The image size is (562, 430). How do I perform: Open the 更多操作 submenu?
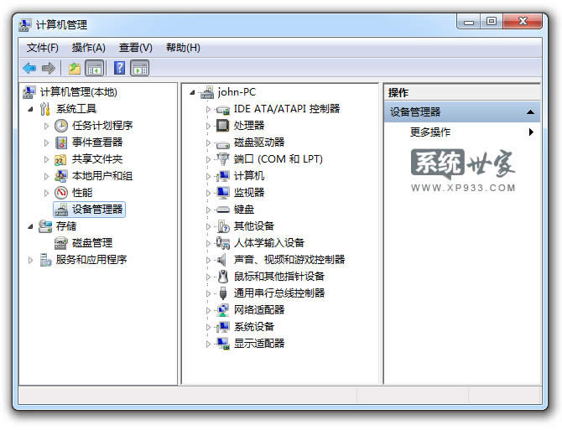(430, 132)
